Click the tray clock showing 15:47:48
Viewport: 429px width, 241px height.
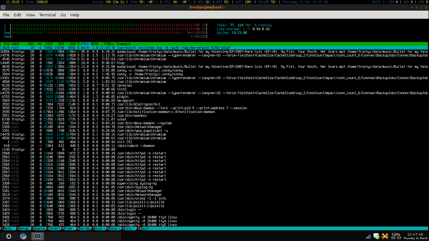[x=415, y=236]
